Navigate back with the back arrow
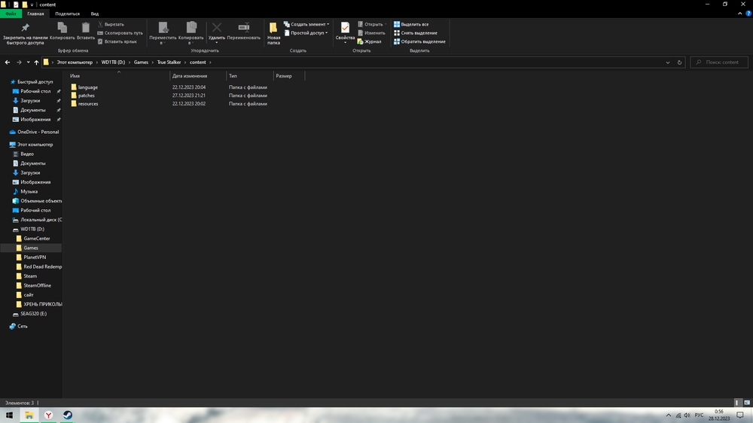The height and width of the screenshot is (423, 753). 8,62
